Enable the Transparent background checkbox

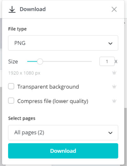tap(11, 86)
